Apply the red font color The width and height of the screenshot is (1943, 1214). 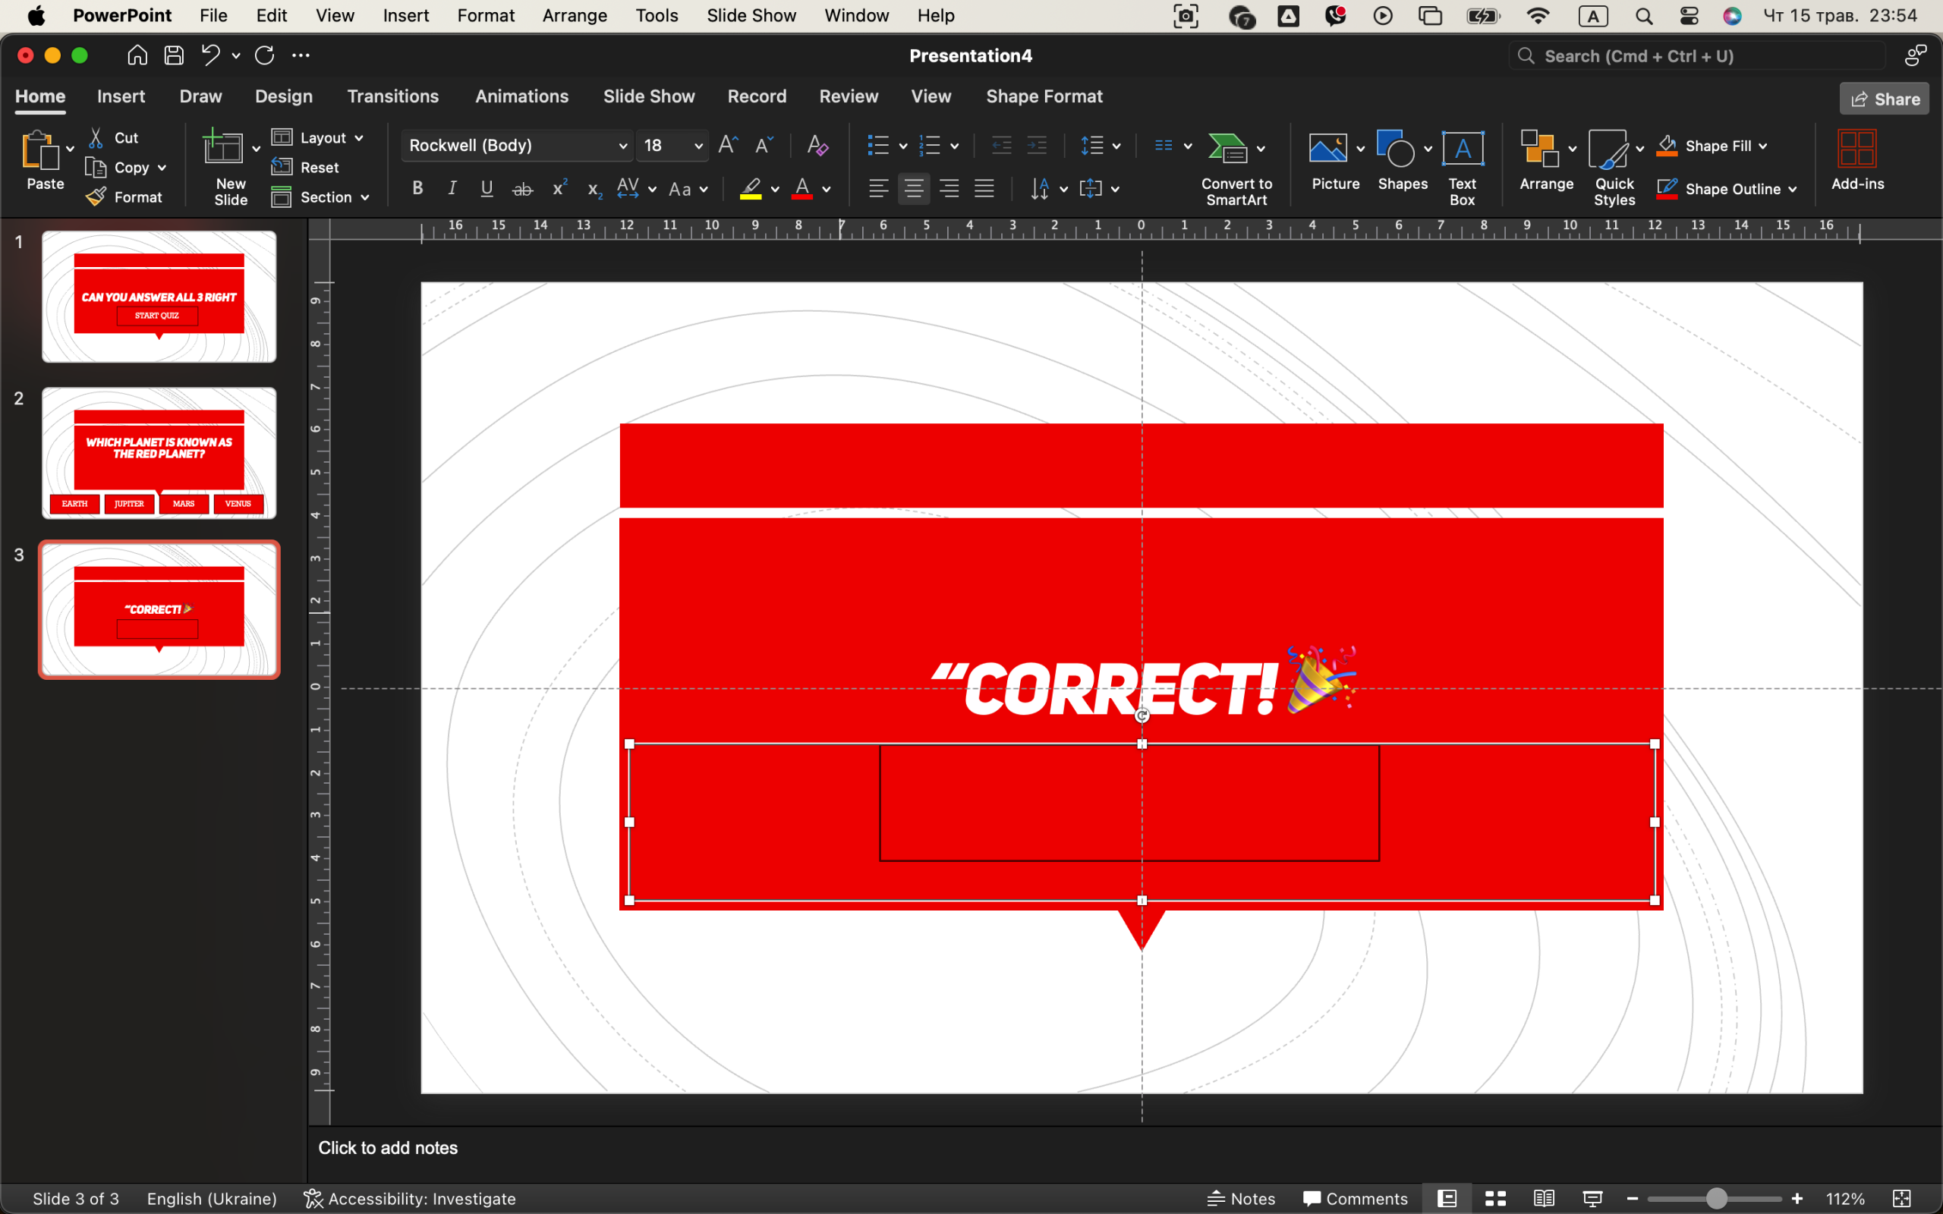click(x=801, y=190)
